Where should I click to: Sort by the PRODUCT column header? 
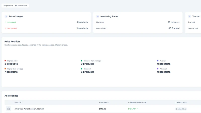[x=18, y=102]
